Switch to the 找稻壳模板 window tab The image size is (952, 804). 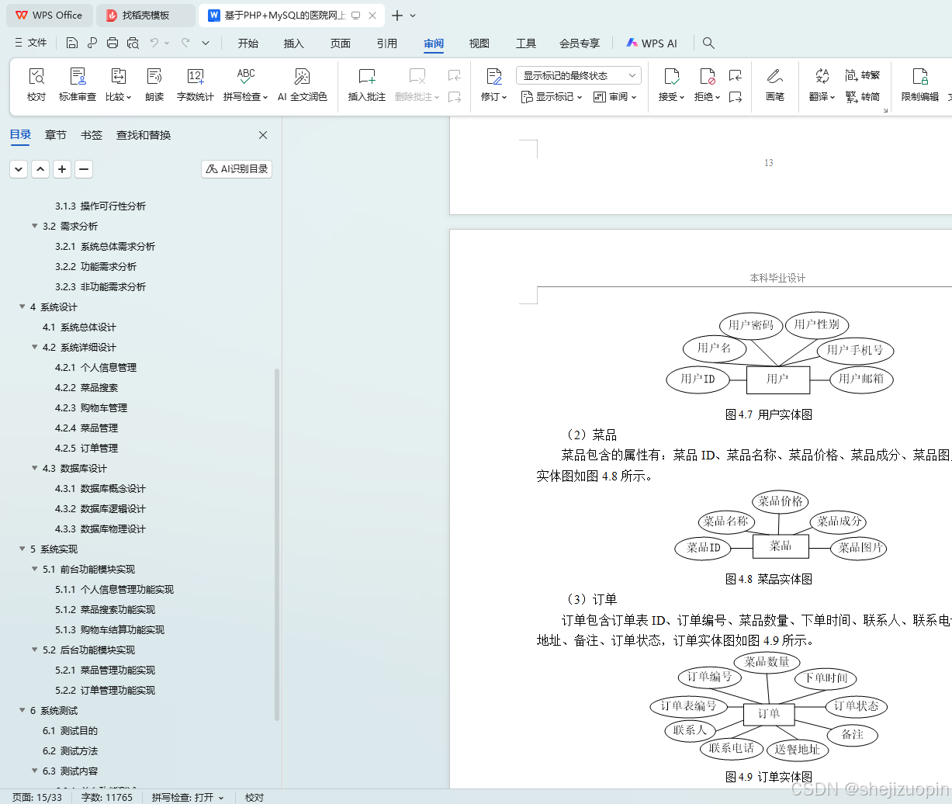pos(146,16)
